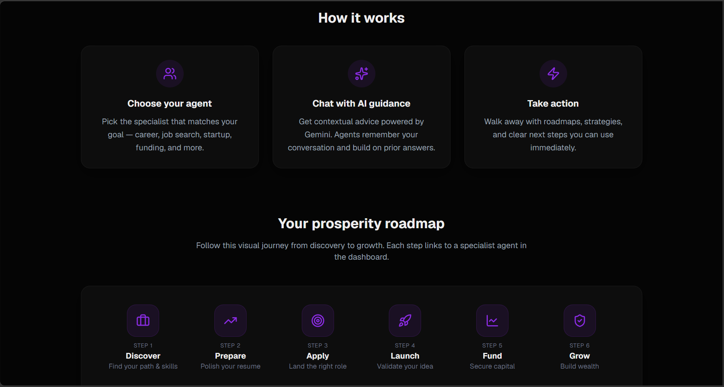Click the users icon above Choose your agent
Screen dimensions: 724x387
coord(170,74)
